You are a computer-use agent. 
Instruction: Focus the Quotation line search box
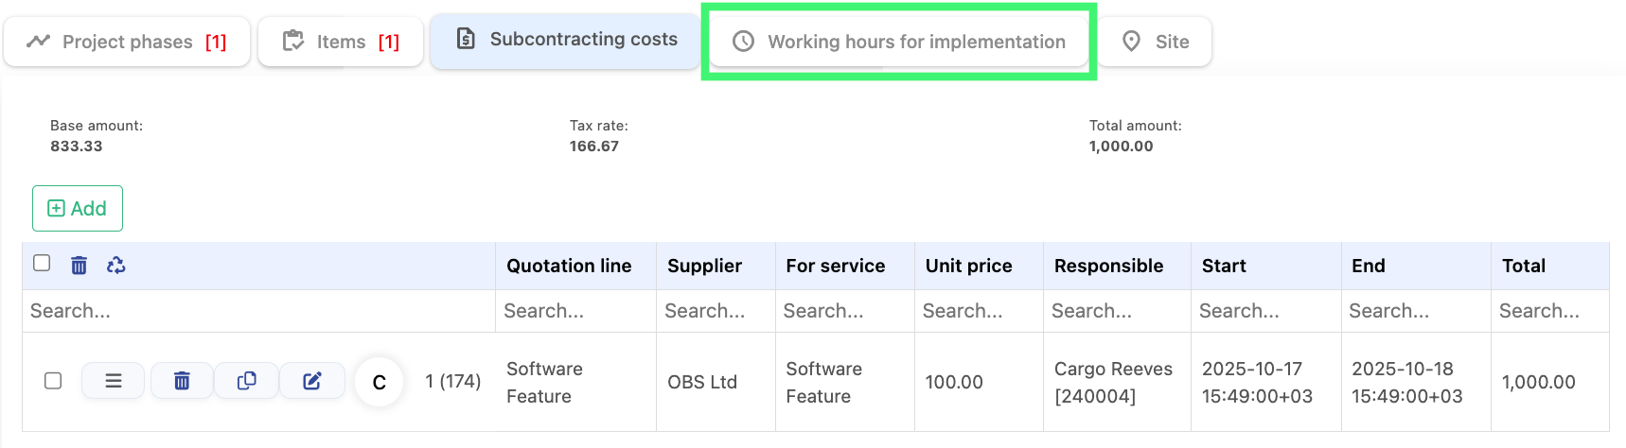pos(574,311)
